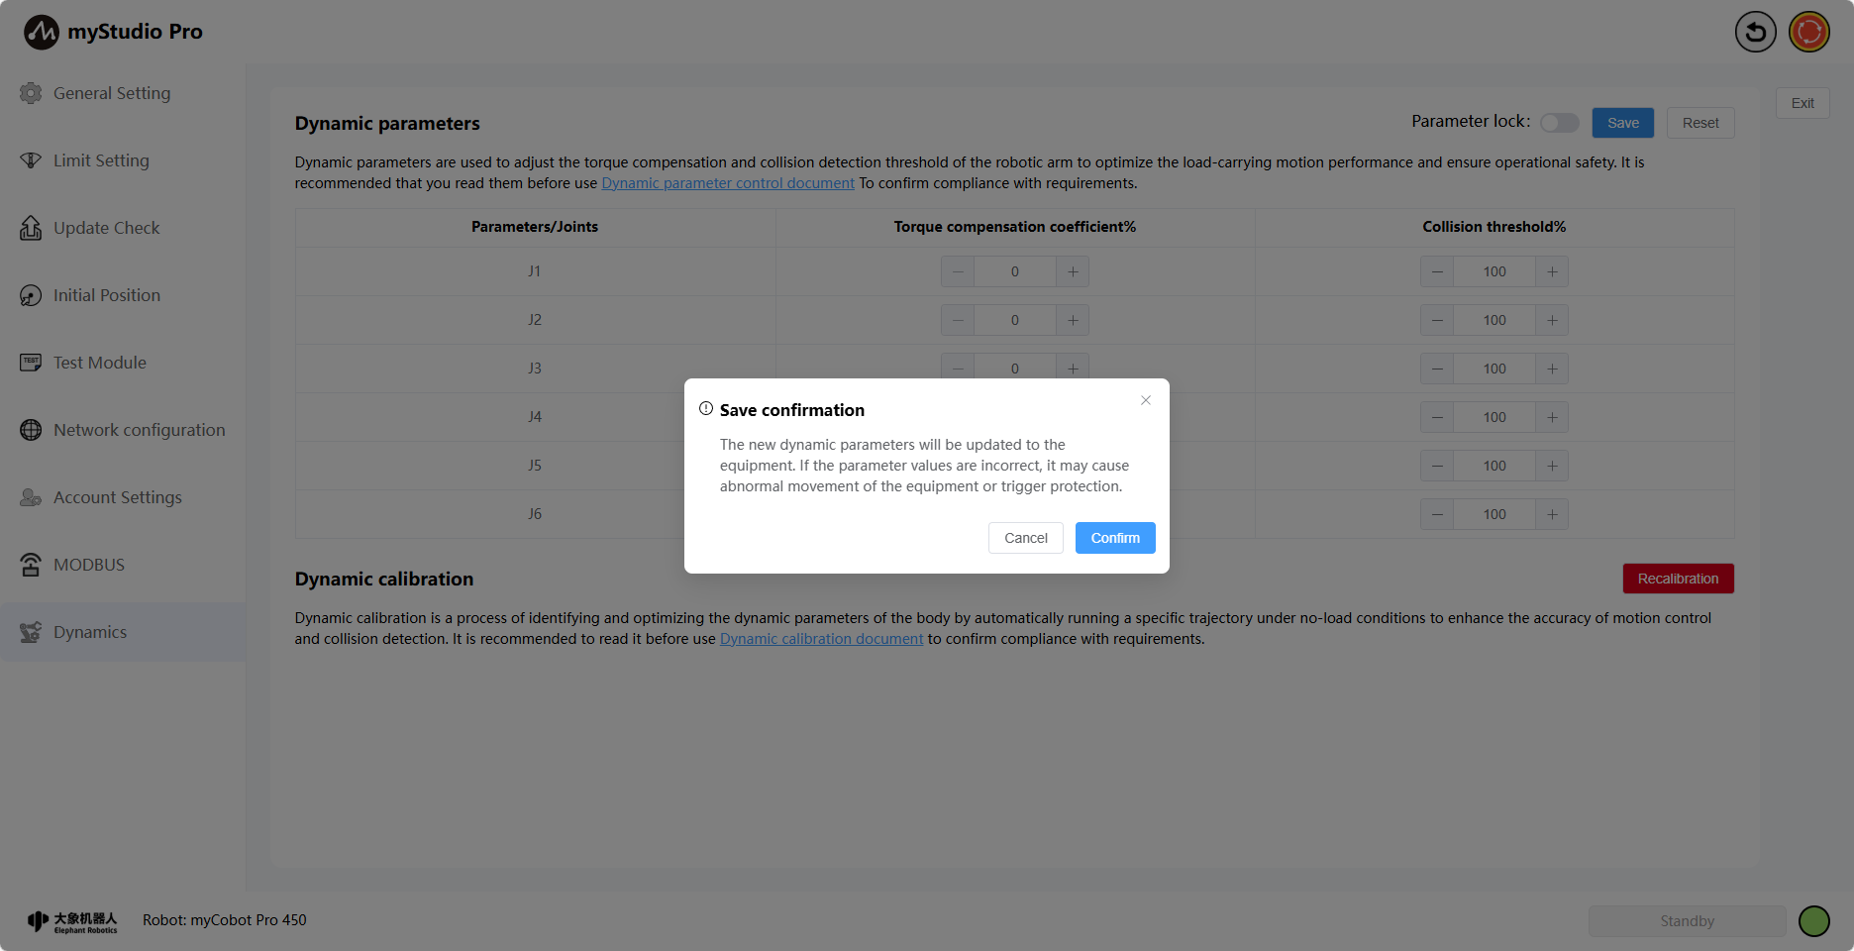Click the green status indicator circle

(1813, 921)
